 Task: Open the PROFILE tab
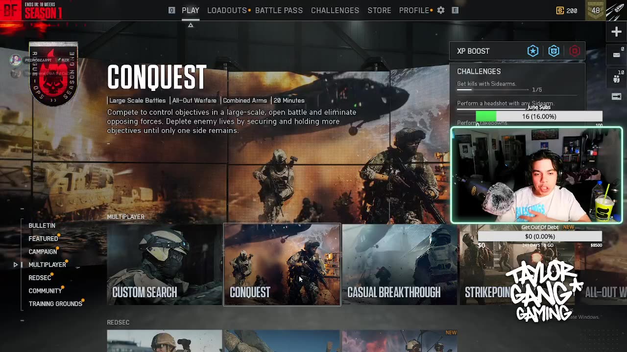tap(414, 10)
